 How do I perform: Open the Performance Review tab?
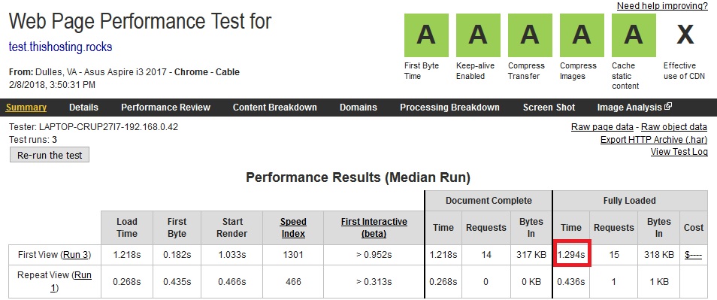tap(165, 108)
